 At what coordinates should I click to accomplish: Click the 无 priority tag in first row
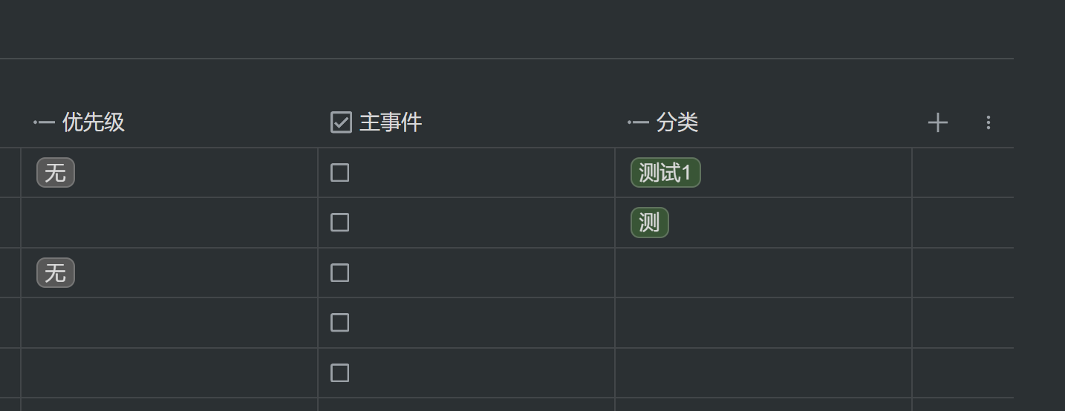point(56,173)
